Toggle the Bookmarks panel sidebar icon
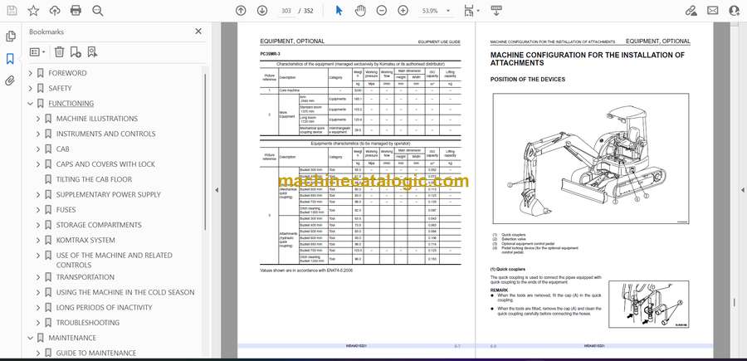 pos(10,59)
